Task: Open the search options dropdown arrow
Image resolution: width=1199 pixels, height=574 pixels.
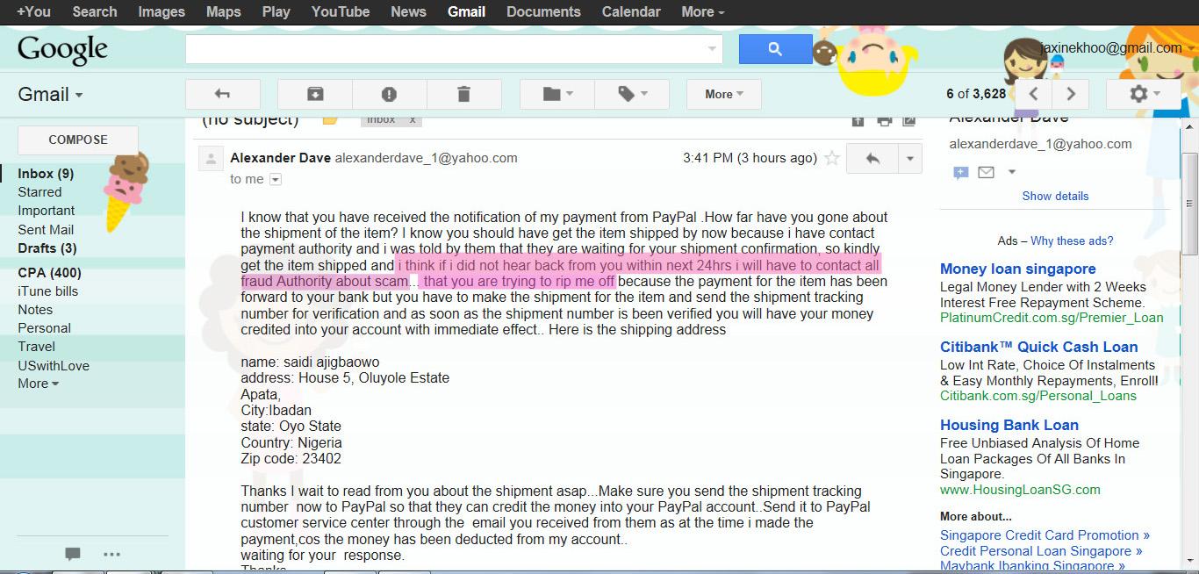Action: pos(712,50)
